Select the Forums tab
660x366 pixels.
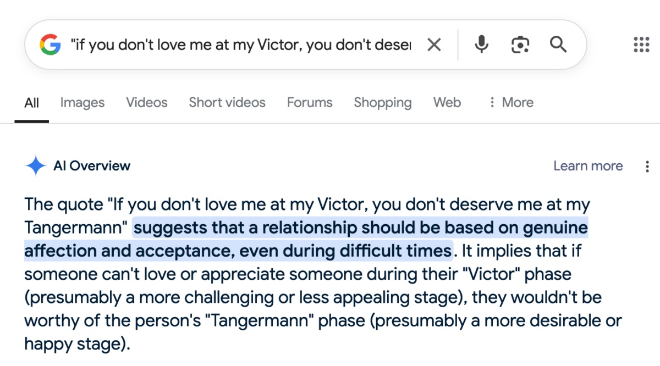pos(310,103)
